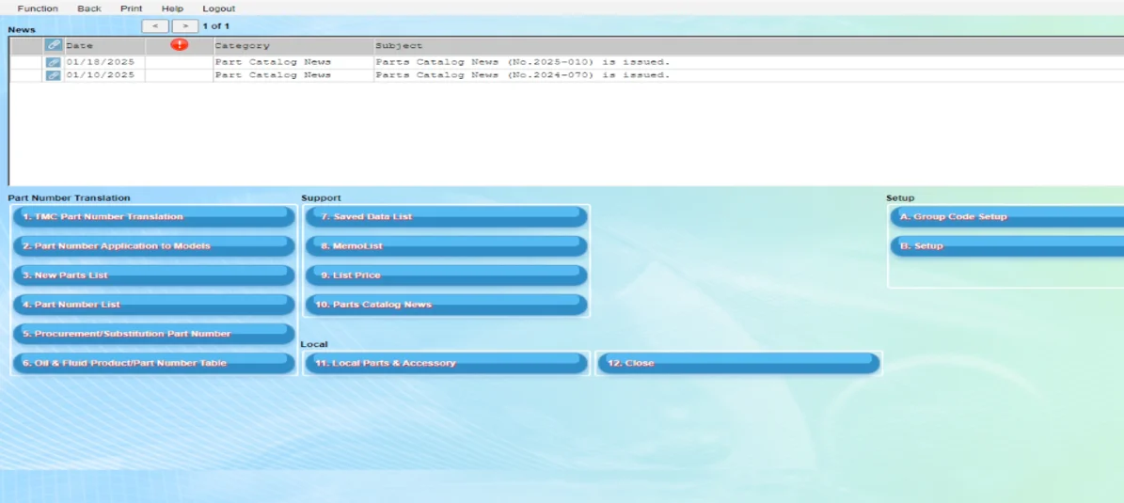Click the red alert icon column header
1124x503 pixels.
(180, 45)
